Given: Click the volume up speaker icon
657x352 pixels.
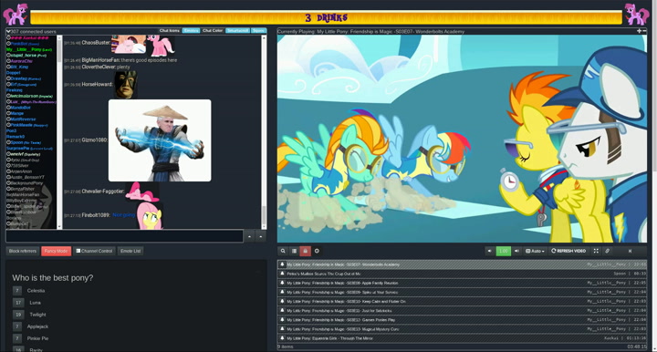Looking at the screenshot, I should coord(516,251).
